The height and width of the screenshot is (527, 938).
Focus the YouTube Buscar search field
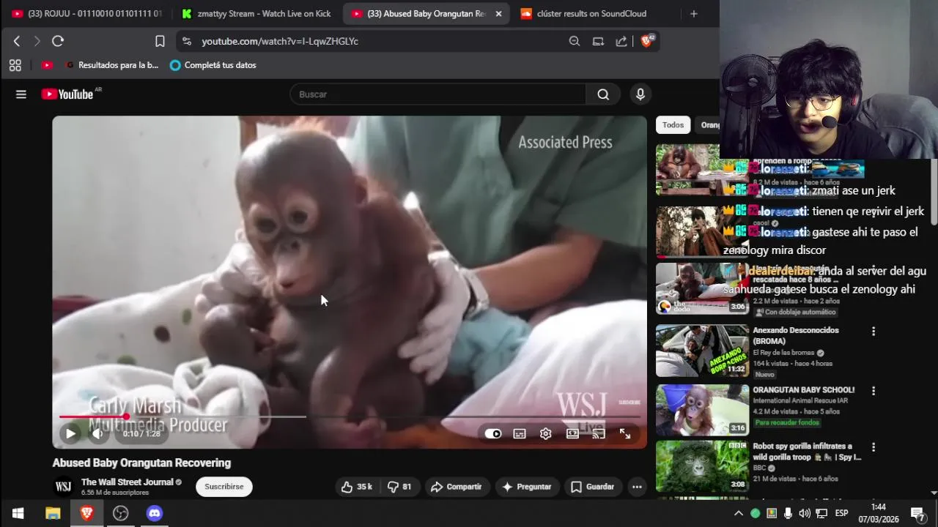pyautogui.click(x=437, y=94)
